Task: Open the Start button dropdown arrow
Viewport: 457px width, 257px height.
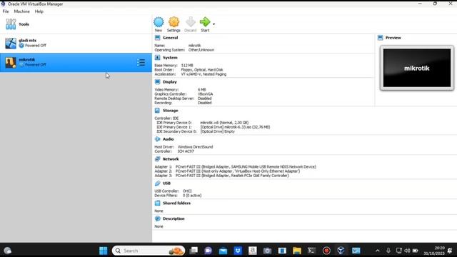Action: pos(214,24)
